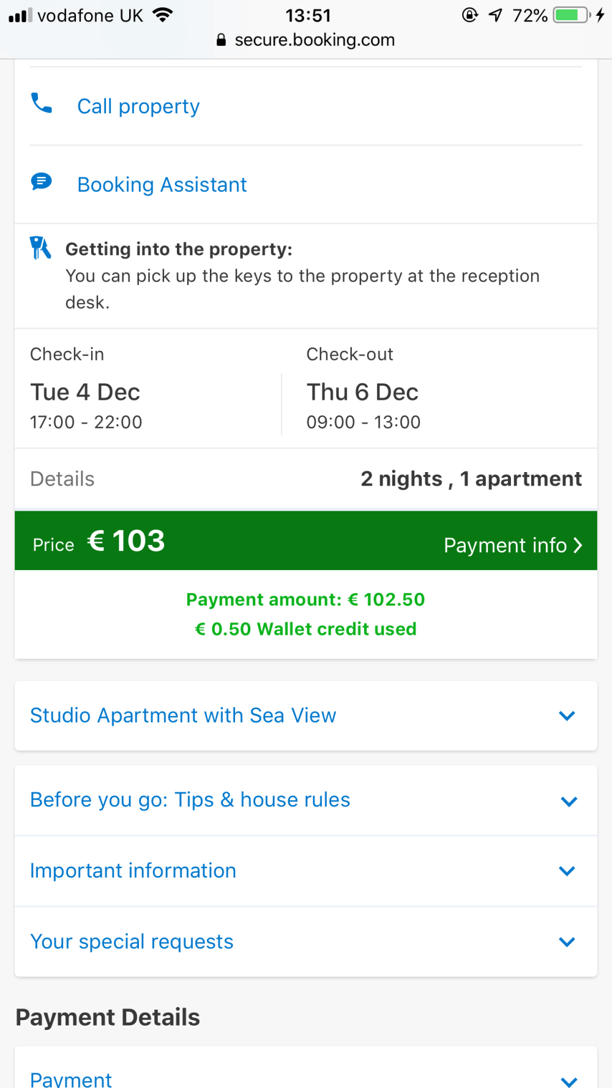Tap the Payment info right arrow chevron
The height and width of the screenshot is (1088, 612).
pos(578,545)
